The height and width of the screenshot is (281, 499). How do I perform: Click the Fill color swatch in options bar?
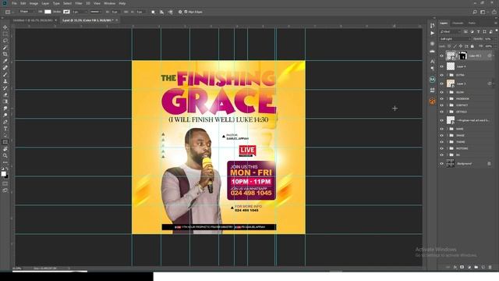48,12
